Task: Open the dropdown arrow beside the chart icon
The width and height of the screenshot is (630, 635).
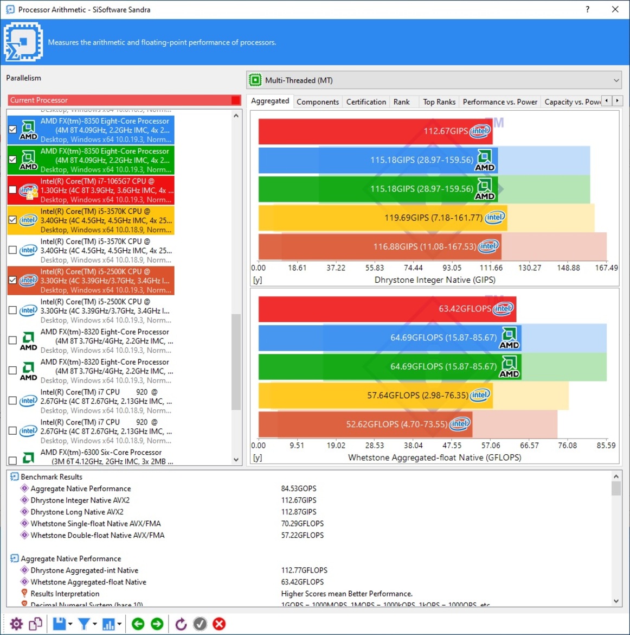Action: coord(119,624)
